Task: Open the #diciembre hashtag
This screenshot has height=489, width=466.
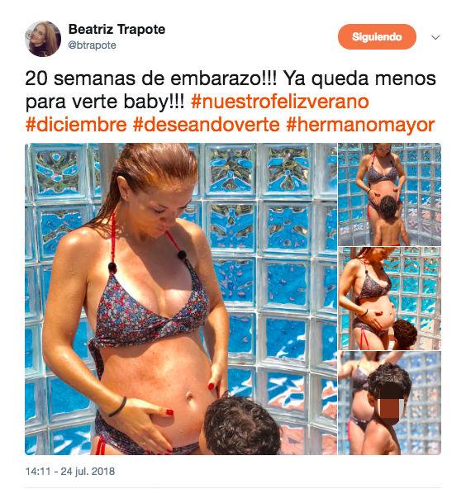Action: tap(76, 125)
